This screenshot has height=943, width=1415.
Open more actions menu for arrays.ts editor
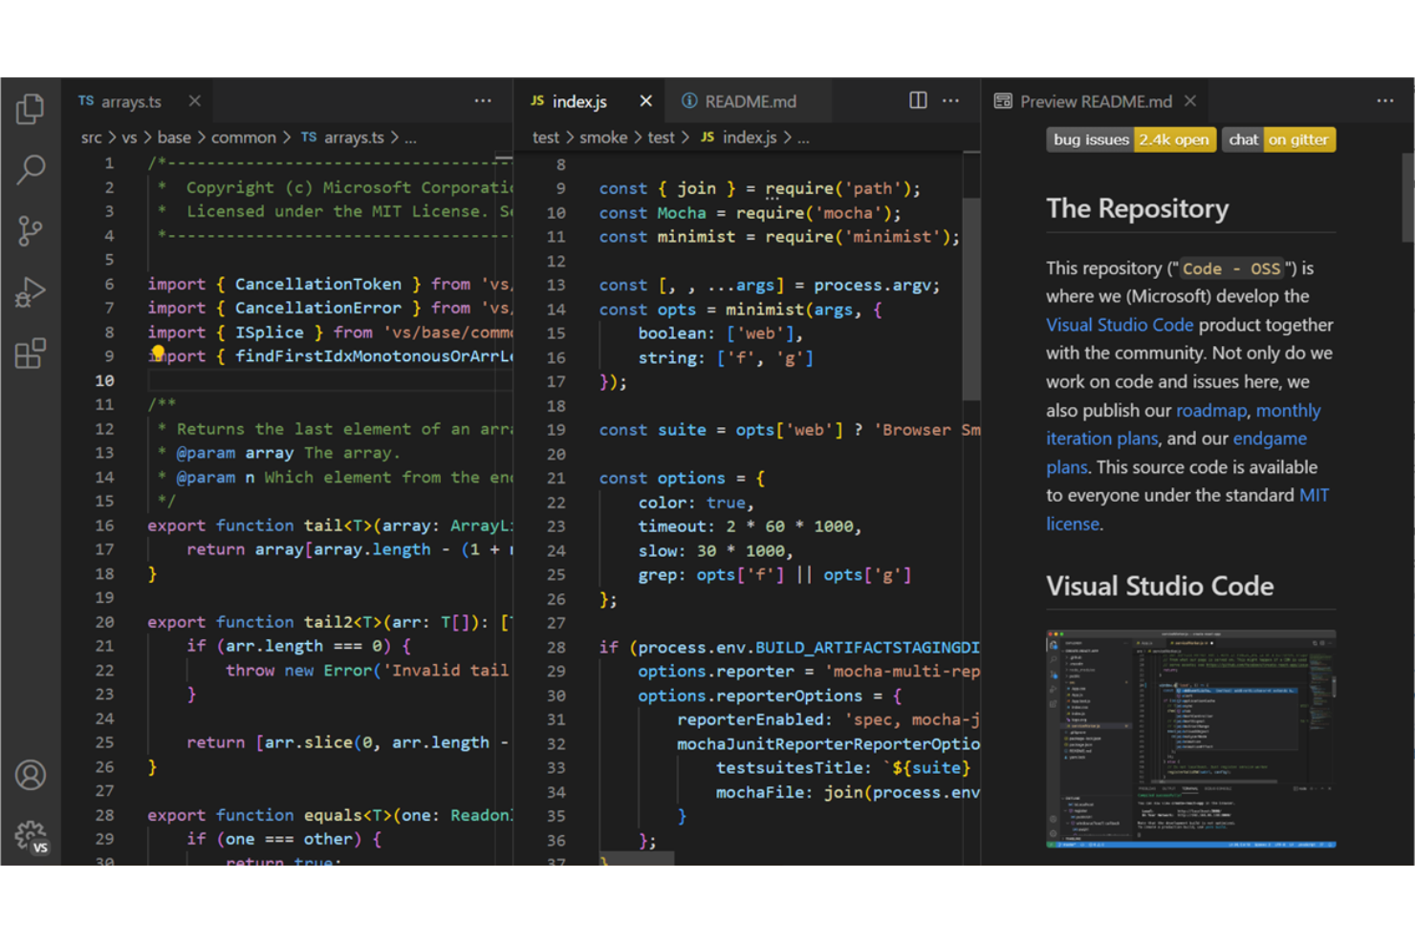[x=483, y=100]
